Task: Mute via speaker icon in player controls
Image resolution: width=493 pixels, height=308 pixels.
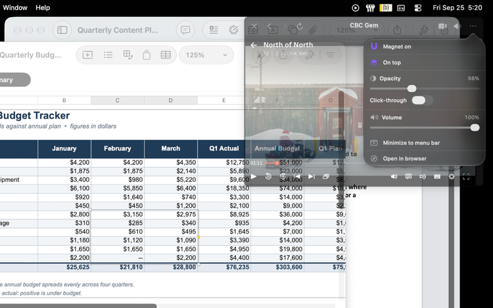Action: point(394,177)
